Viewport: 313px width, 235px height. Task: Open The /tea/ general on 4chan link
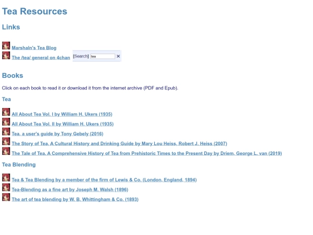click(41, 58)
